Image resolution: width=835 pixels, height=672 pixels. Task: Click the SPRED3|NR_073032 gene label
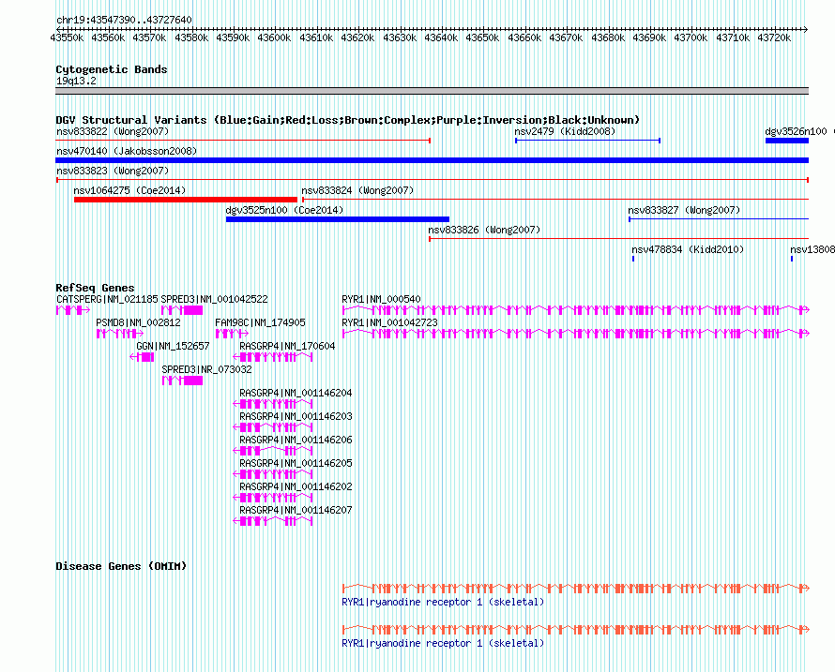point(206,370)
